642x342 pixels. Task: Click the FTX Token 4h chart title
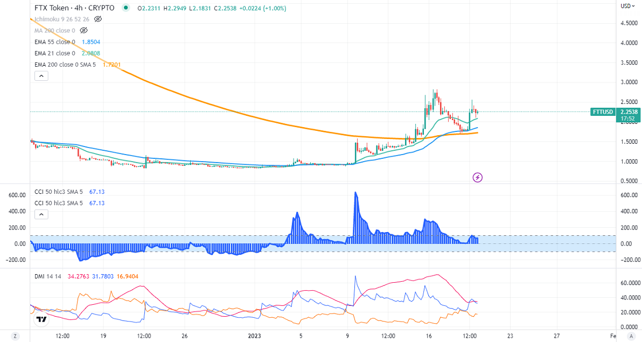pos(75,8)
